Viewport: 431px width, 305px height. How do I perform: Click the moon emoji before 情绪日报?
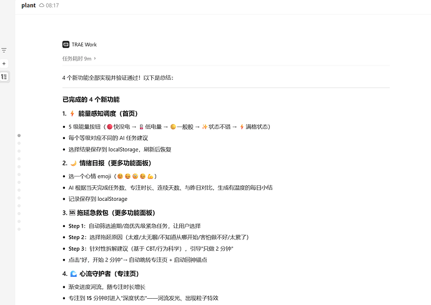point(73,163)
